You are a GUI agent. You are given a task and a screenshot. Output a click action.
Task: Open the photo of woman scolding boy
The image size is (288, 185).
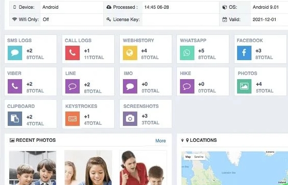143,168
